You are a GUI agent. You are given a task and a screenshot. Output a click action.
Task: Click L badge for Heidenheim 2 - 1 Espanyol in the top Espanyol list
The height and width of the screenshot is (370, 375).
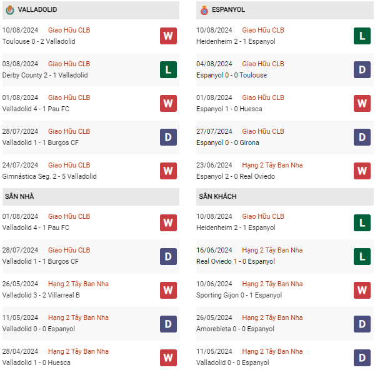(362, 36)
